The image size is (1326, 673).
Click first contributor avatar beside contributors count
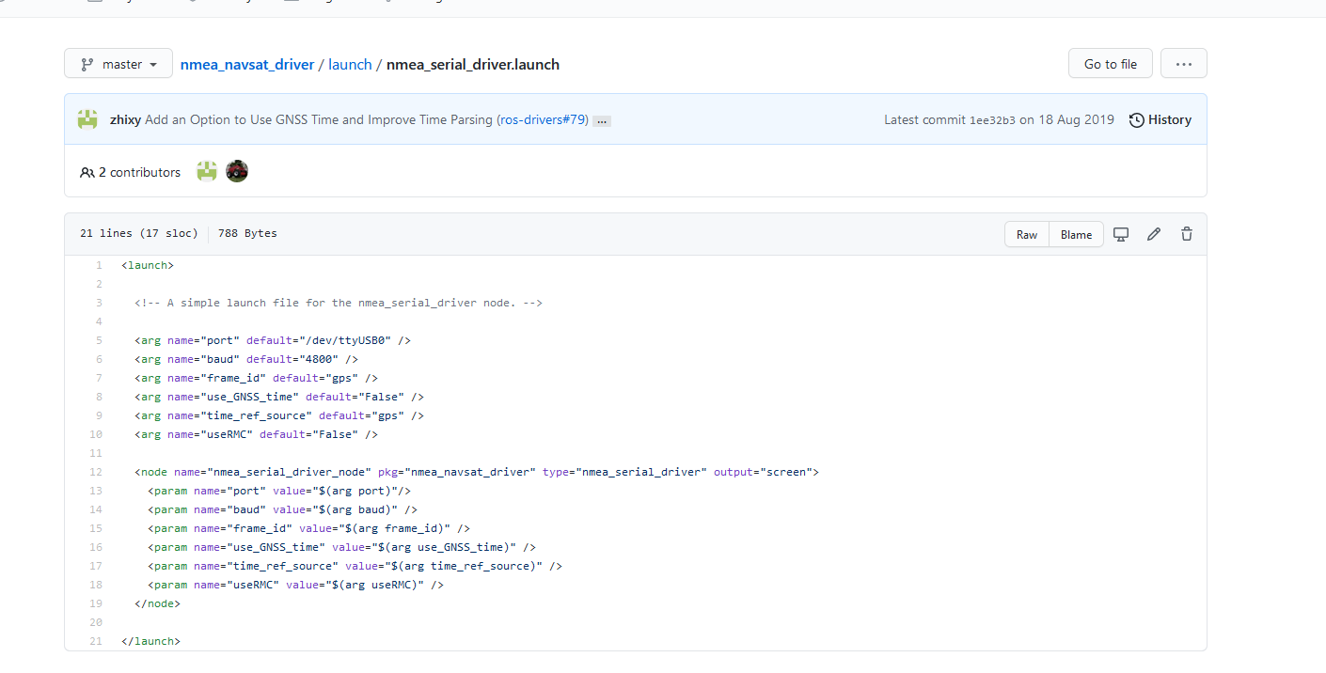[207, 171]
